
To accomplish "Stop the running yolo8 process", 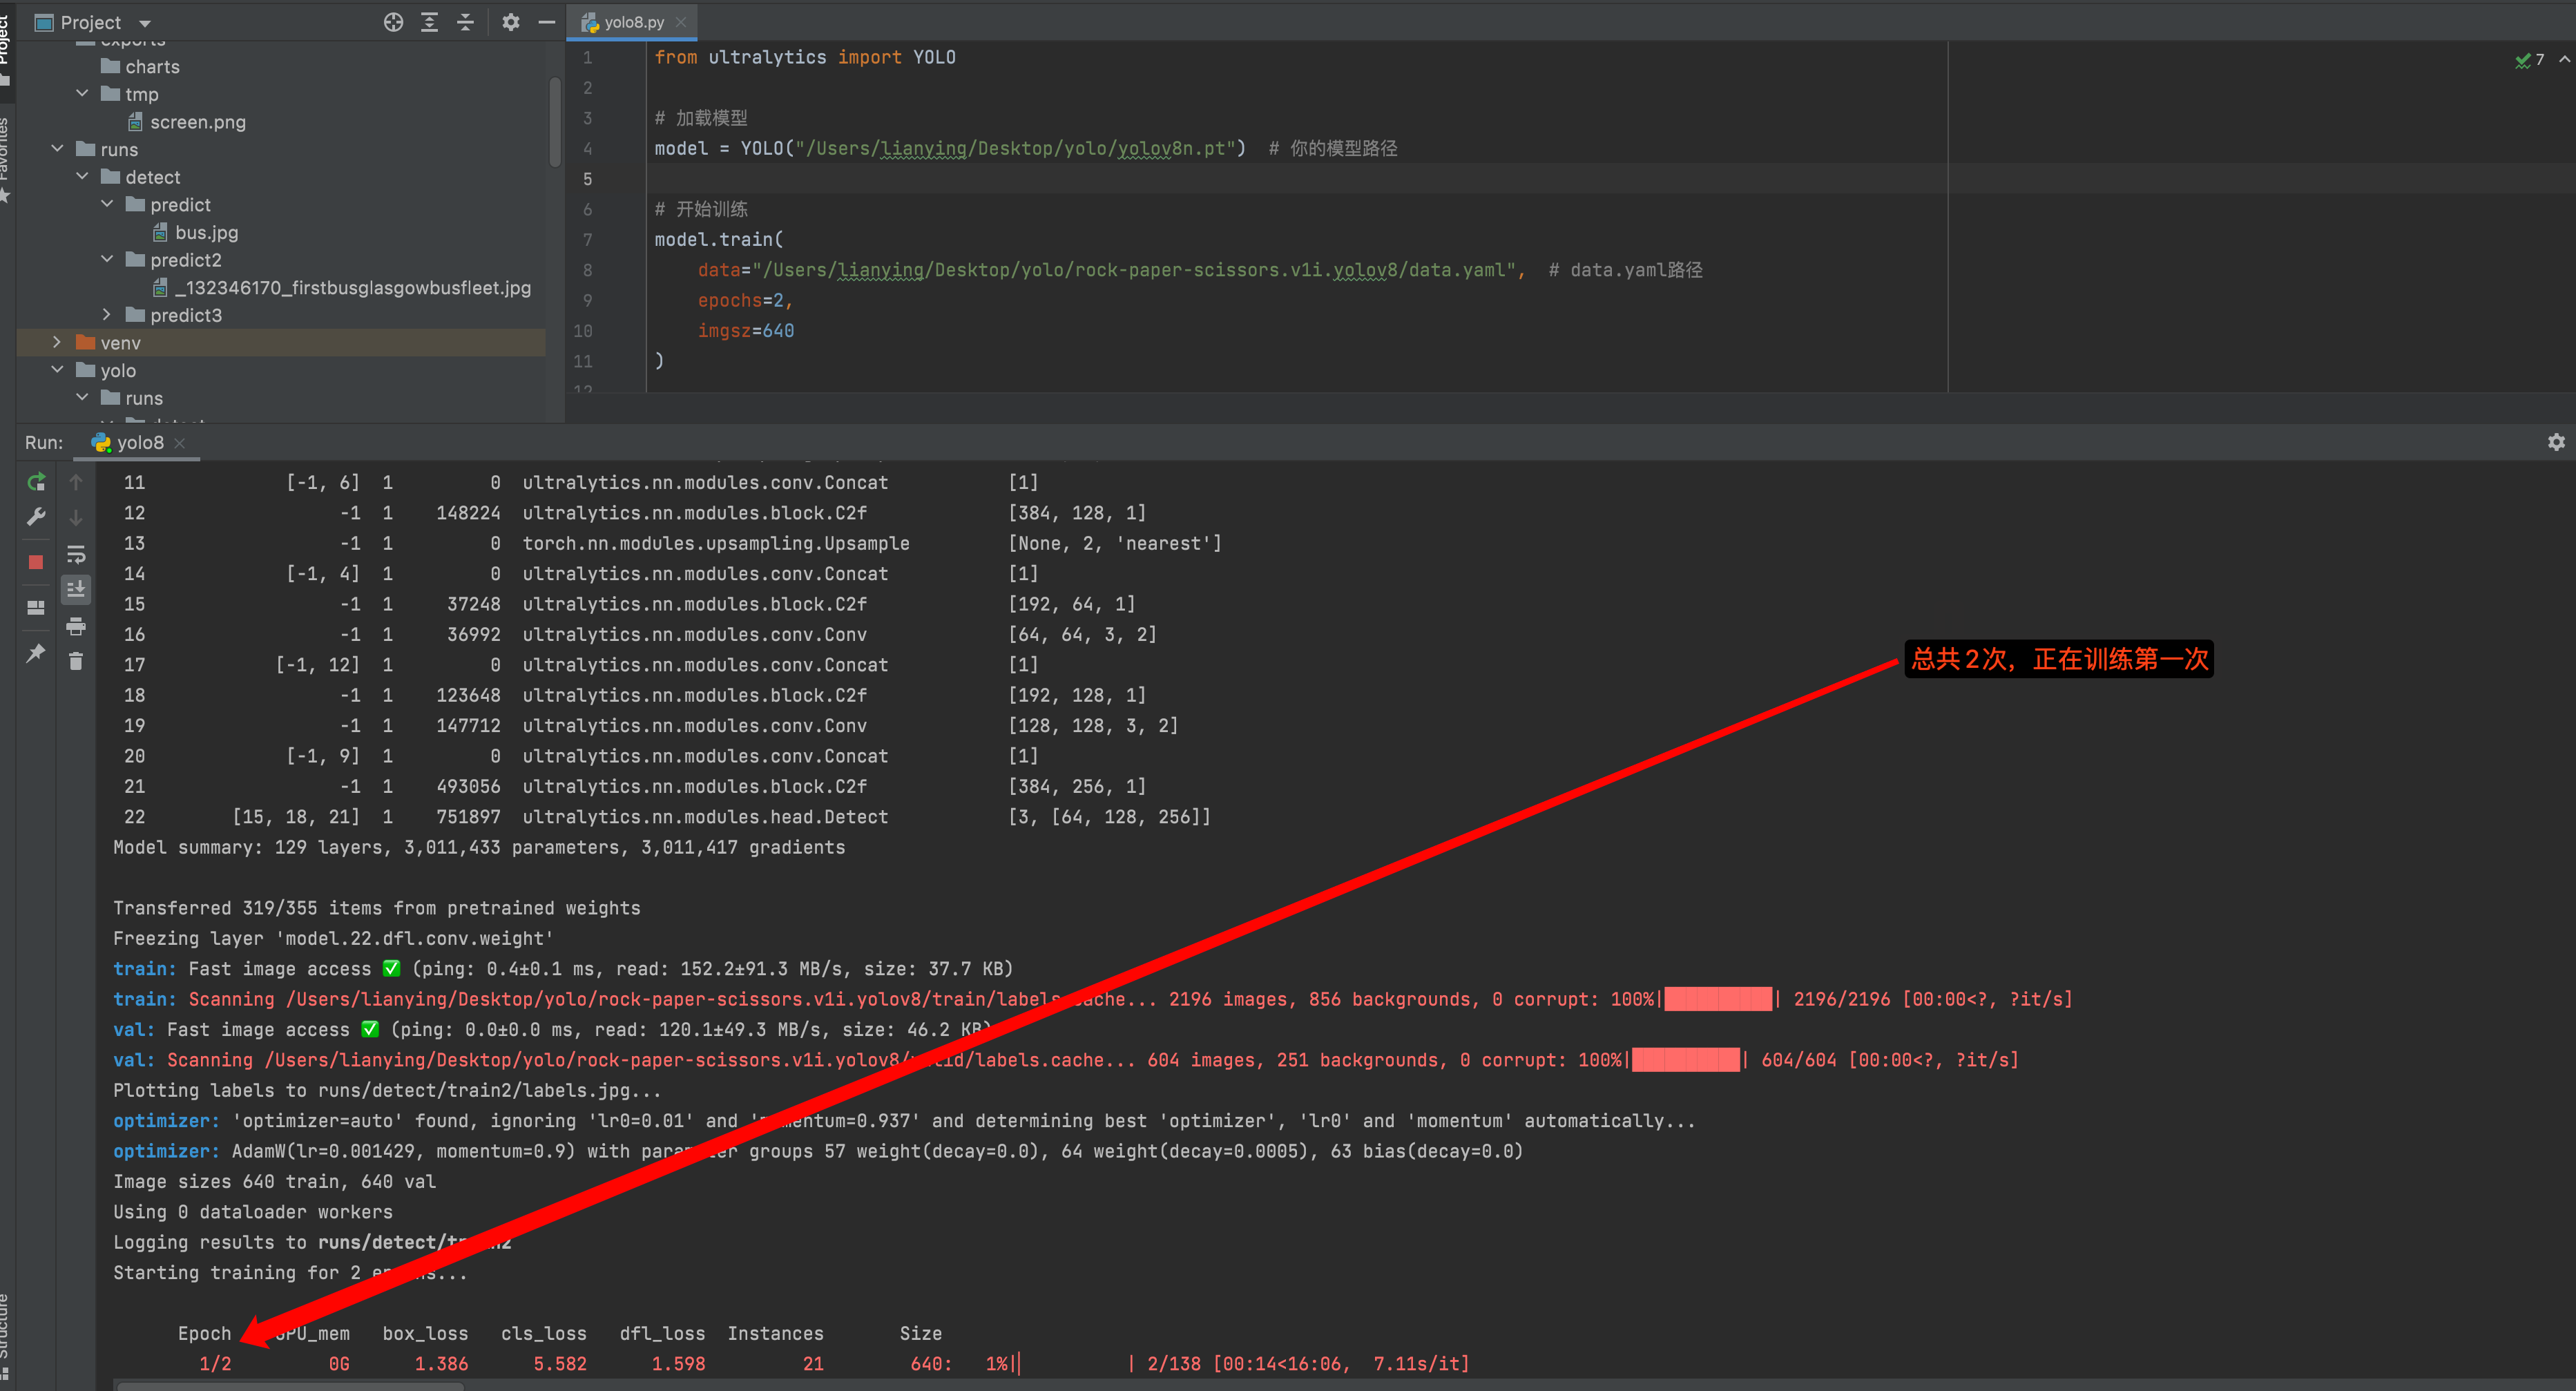I will click(36, 562).
